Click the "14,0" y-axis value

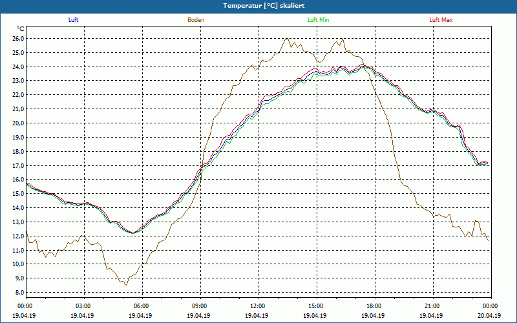point(19,208)
